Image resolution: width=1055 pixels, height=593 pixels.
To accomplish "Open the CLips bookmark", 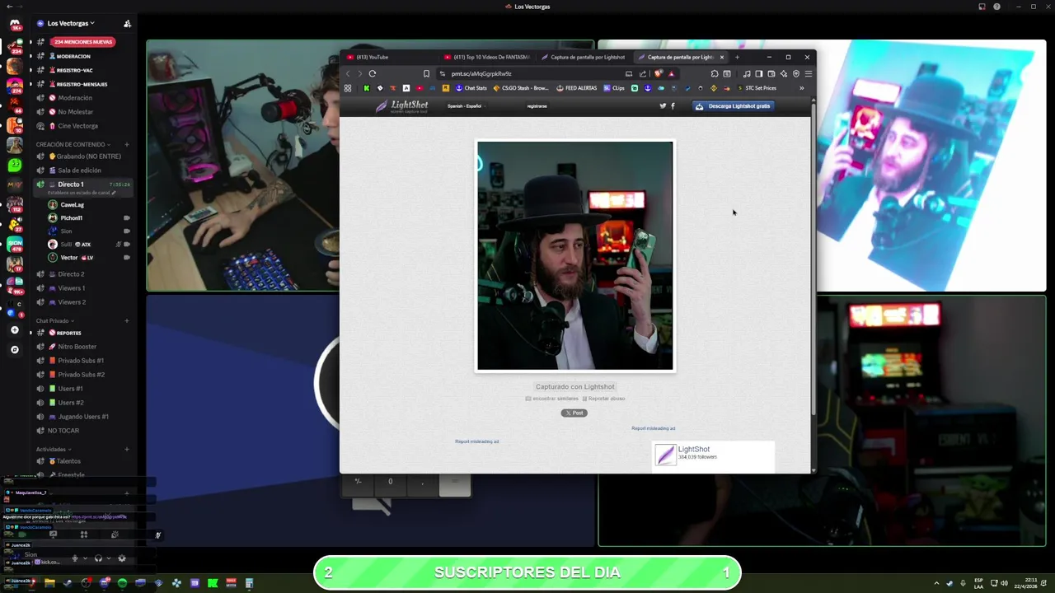I will click(614, 88).
